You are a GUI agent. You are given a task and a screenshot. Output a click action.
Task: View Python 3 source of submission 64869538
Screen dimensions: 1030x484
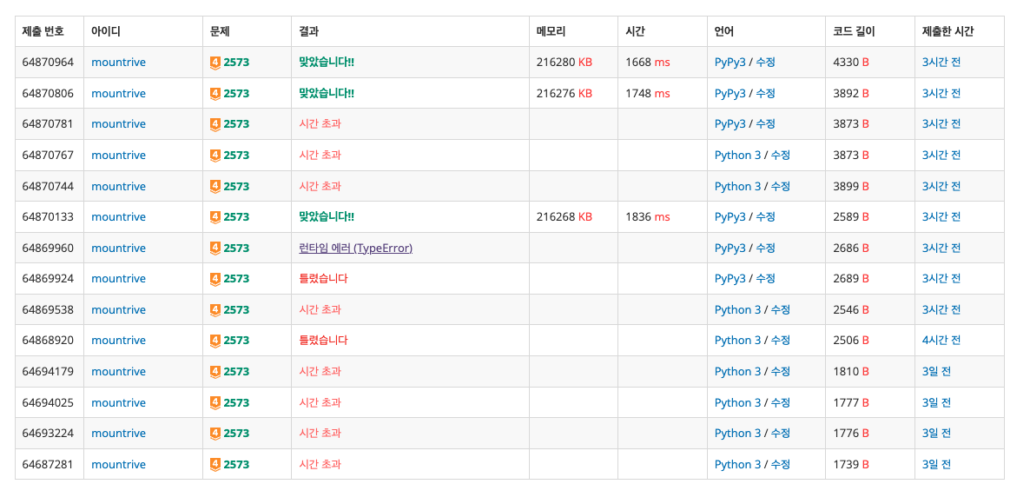[737, 309]
